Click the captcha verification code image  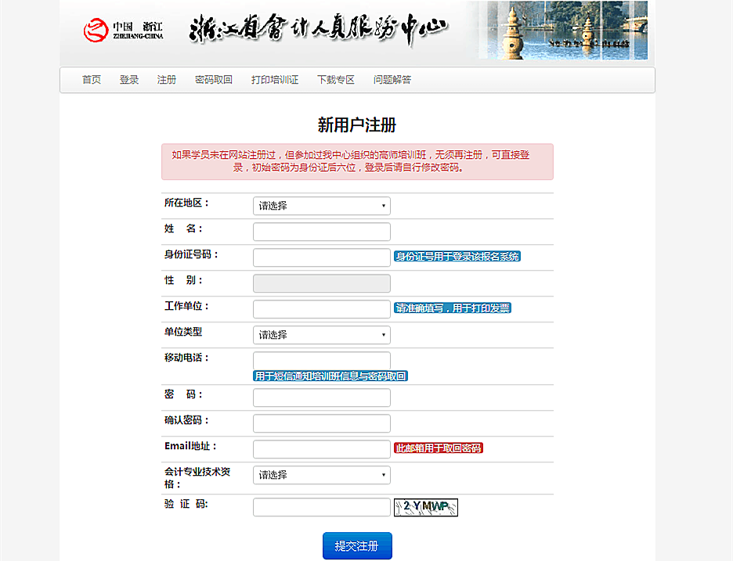tap(425, 507)
